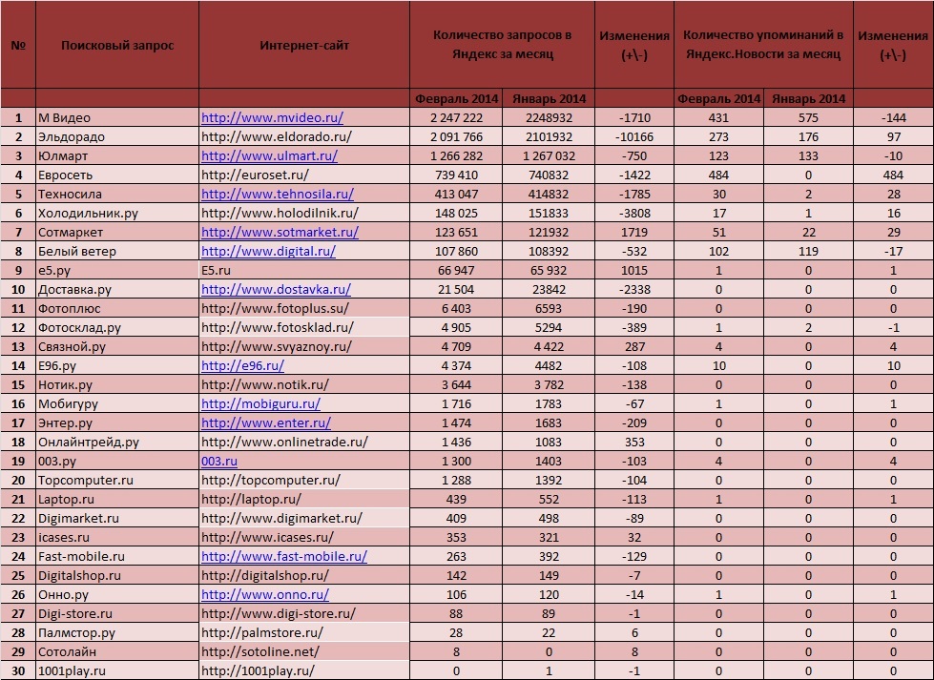Select the 'Онлайнтрейд.ру' cell
This screenshot has width=934, height=680.
pos(117,442)
